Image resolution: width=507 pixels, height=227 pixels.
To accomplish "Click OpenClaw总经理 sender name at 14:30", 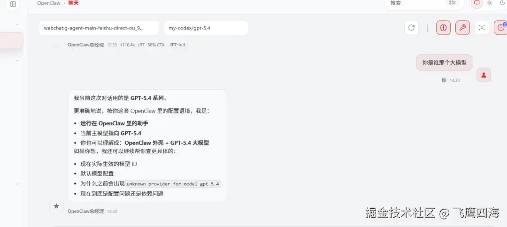I will pos(86,211).
